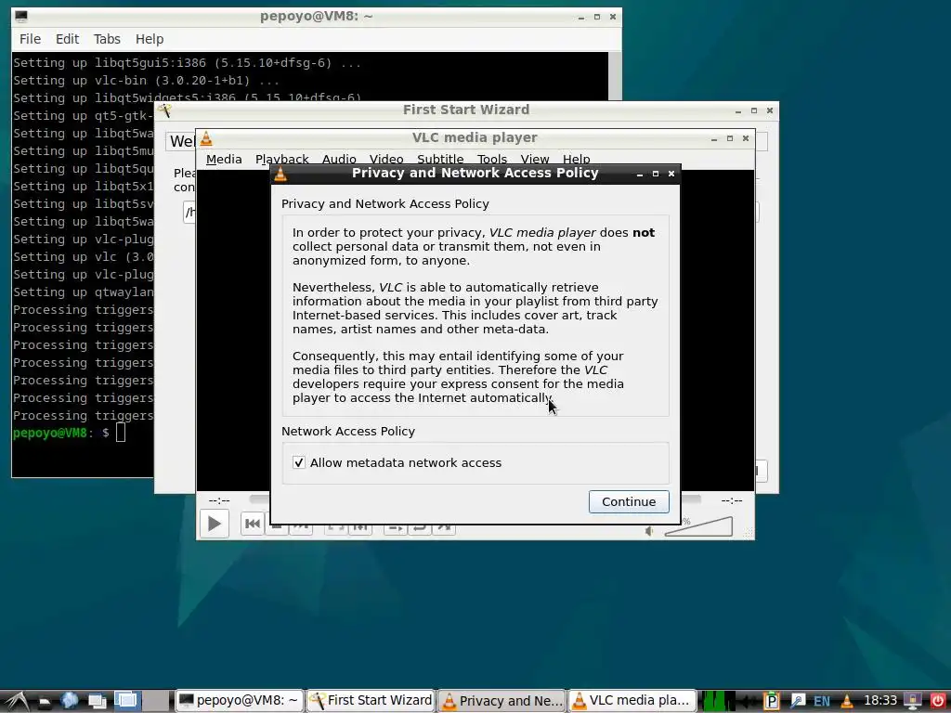Mute audio with the VLC speaker icon

point(649,531)
